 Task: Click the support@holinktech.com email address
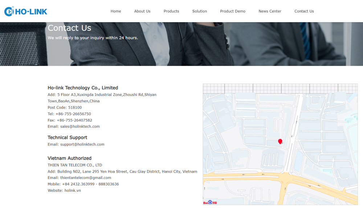point(82,144)
